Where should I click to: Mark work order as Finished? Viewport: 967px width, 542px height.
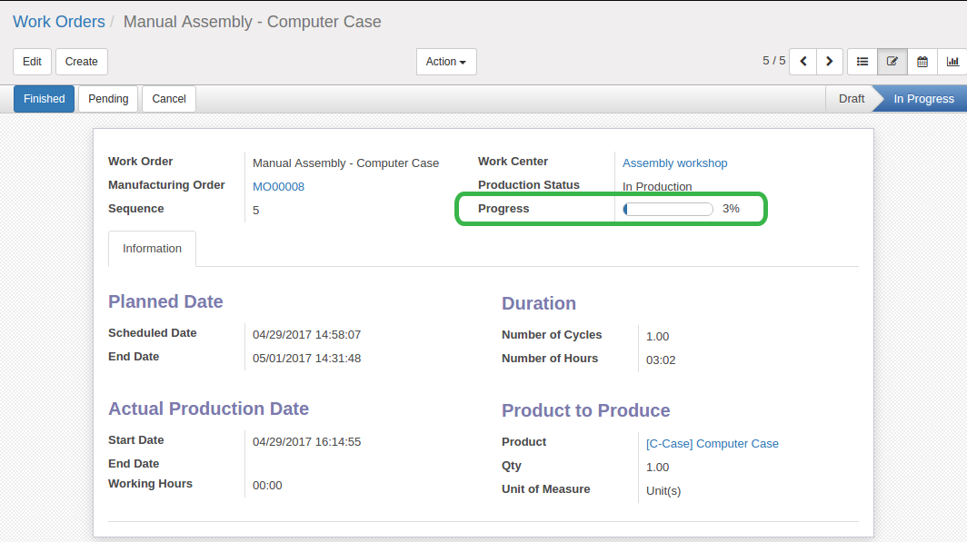point(44,99)
